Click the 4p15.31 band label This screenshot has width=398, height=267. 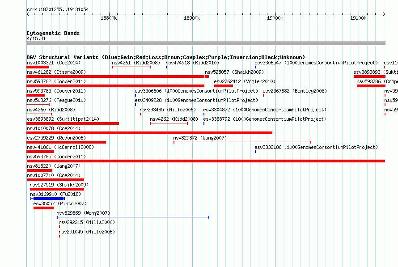[x=36, y=38]
